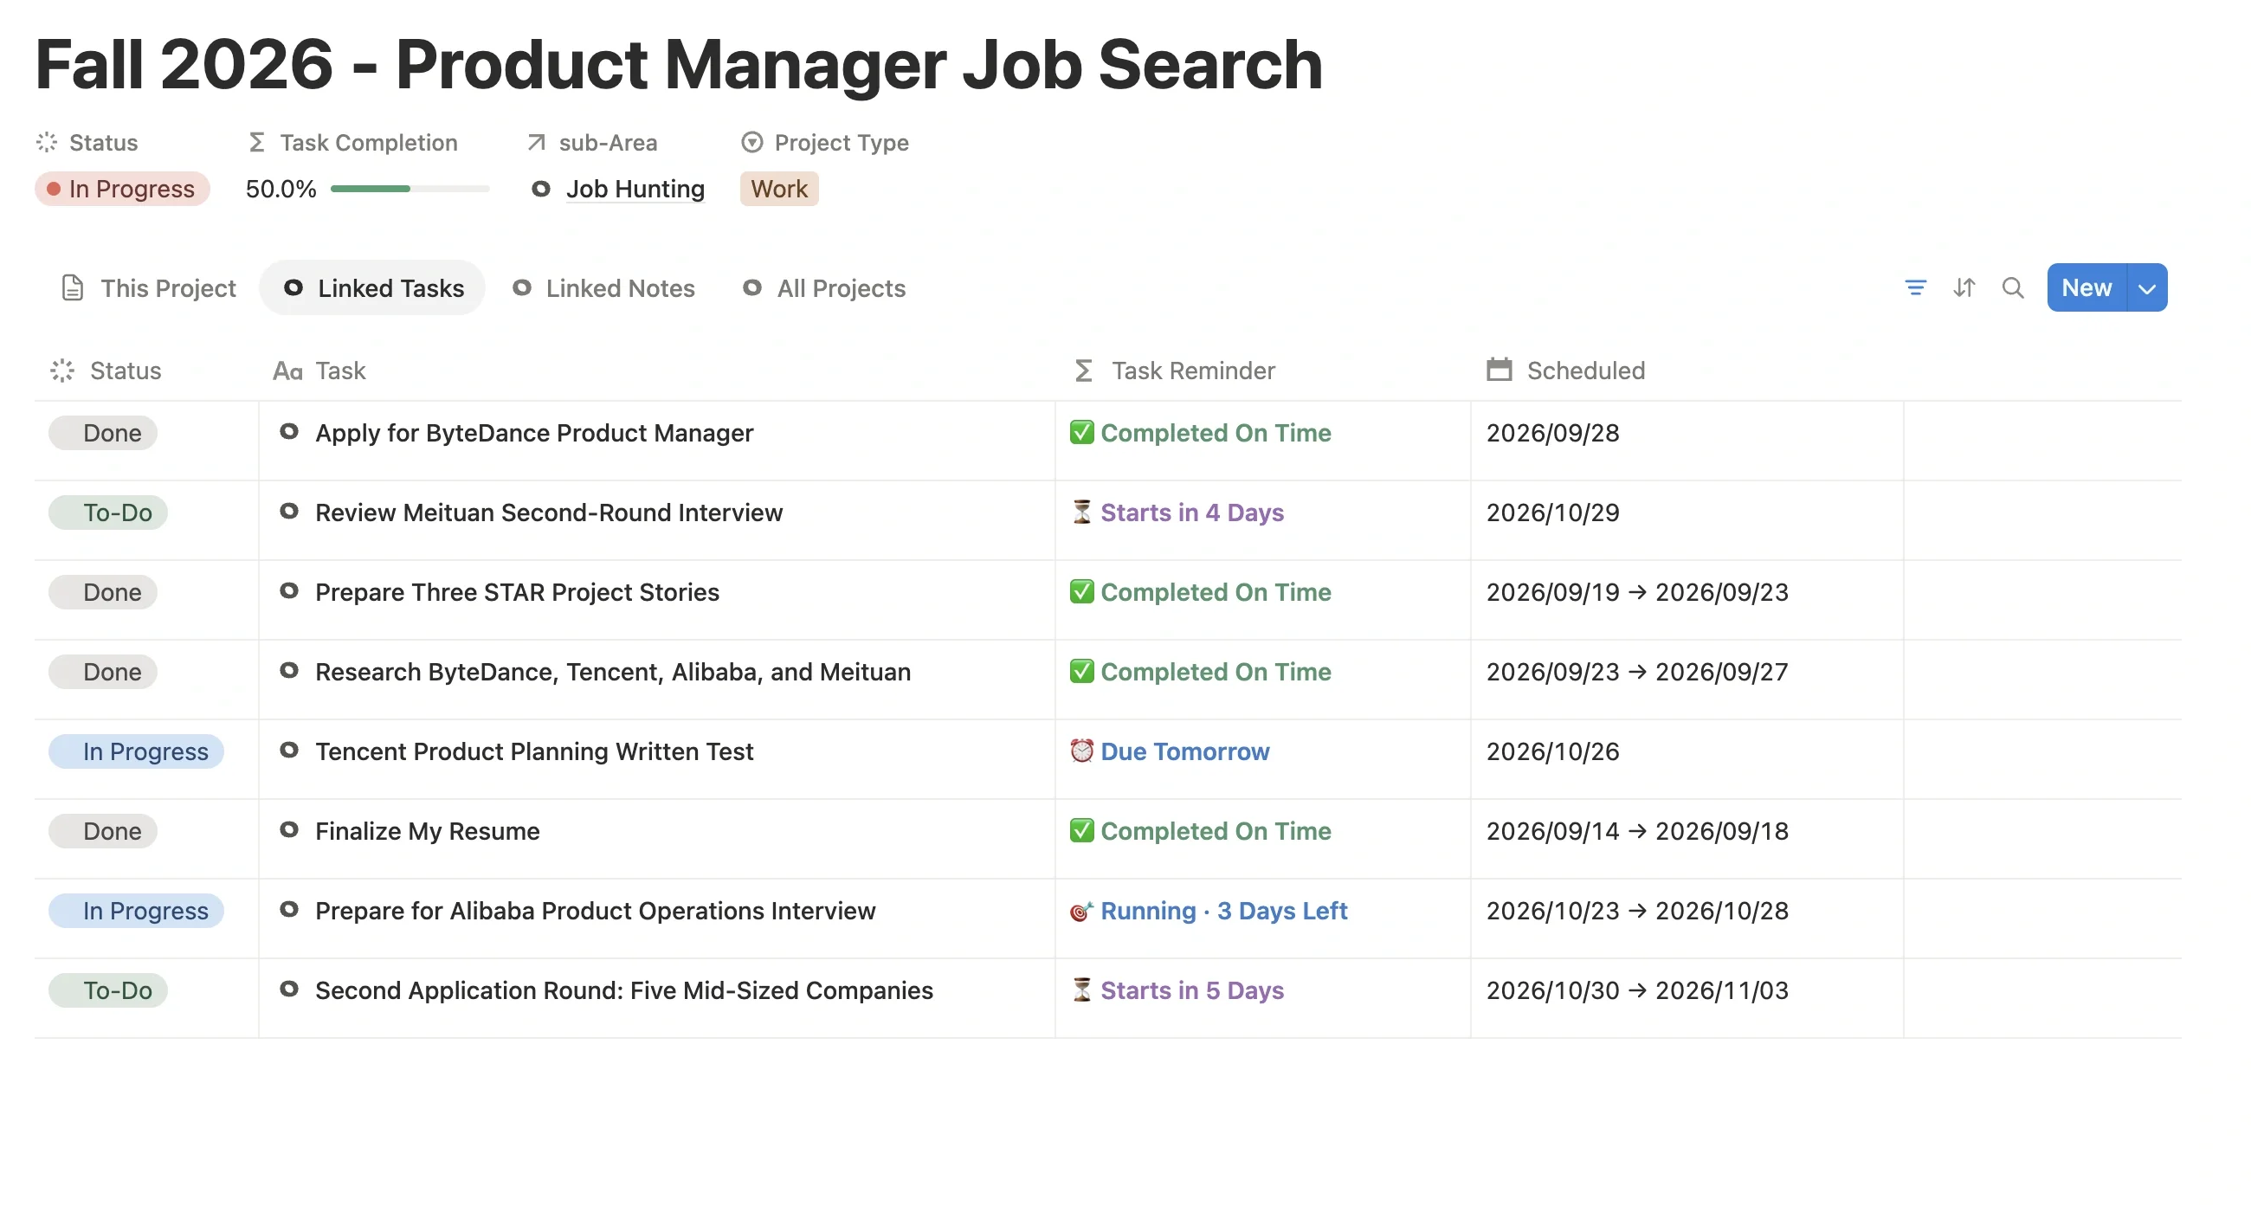Change Done status of ByteDance application row
Viewport: 2251px width, 1212px height.
click(x=103, y=433)
